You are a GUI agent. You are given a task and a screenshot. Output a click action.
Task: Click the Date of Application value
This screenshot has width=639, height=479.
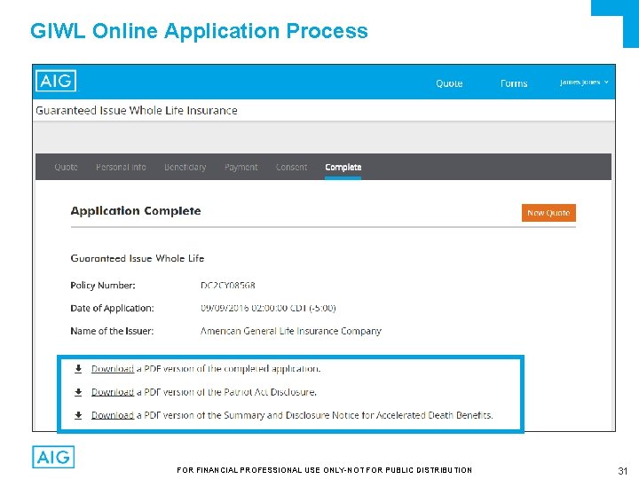[x=268, y=308]
